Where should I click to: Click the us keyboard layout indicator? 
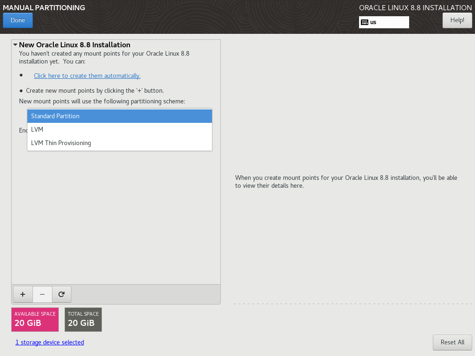pos(384,22)
